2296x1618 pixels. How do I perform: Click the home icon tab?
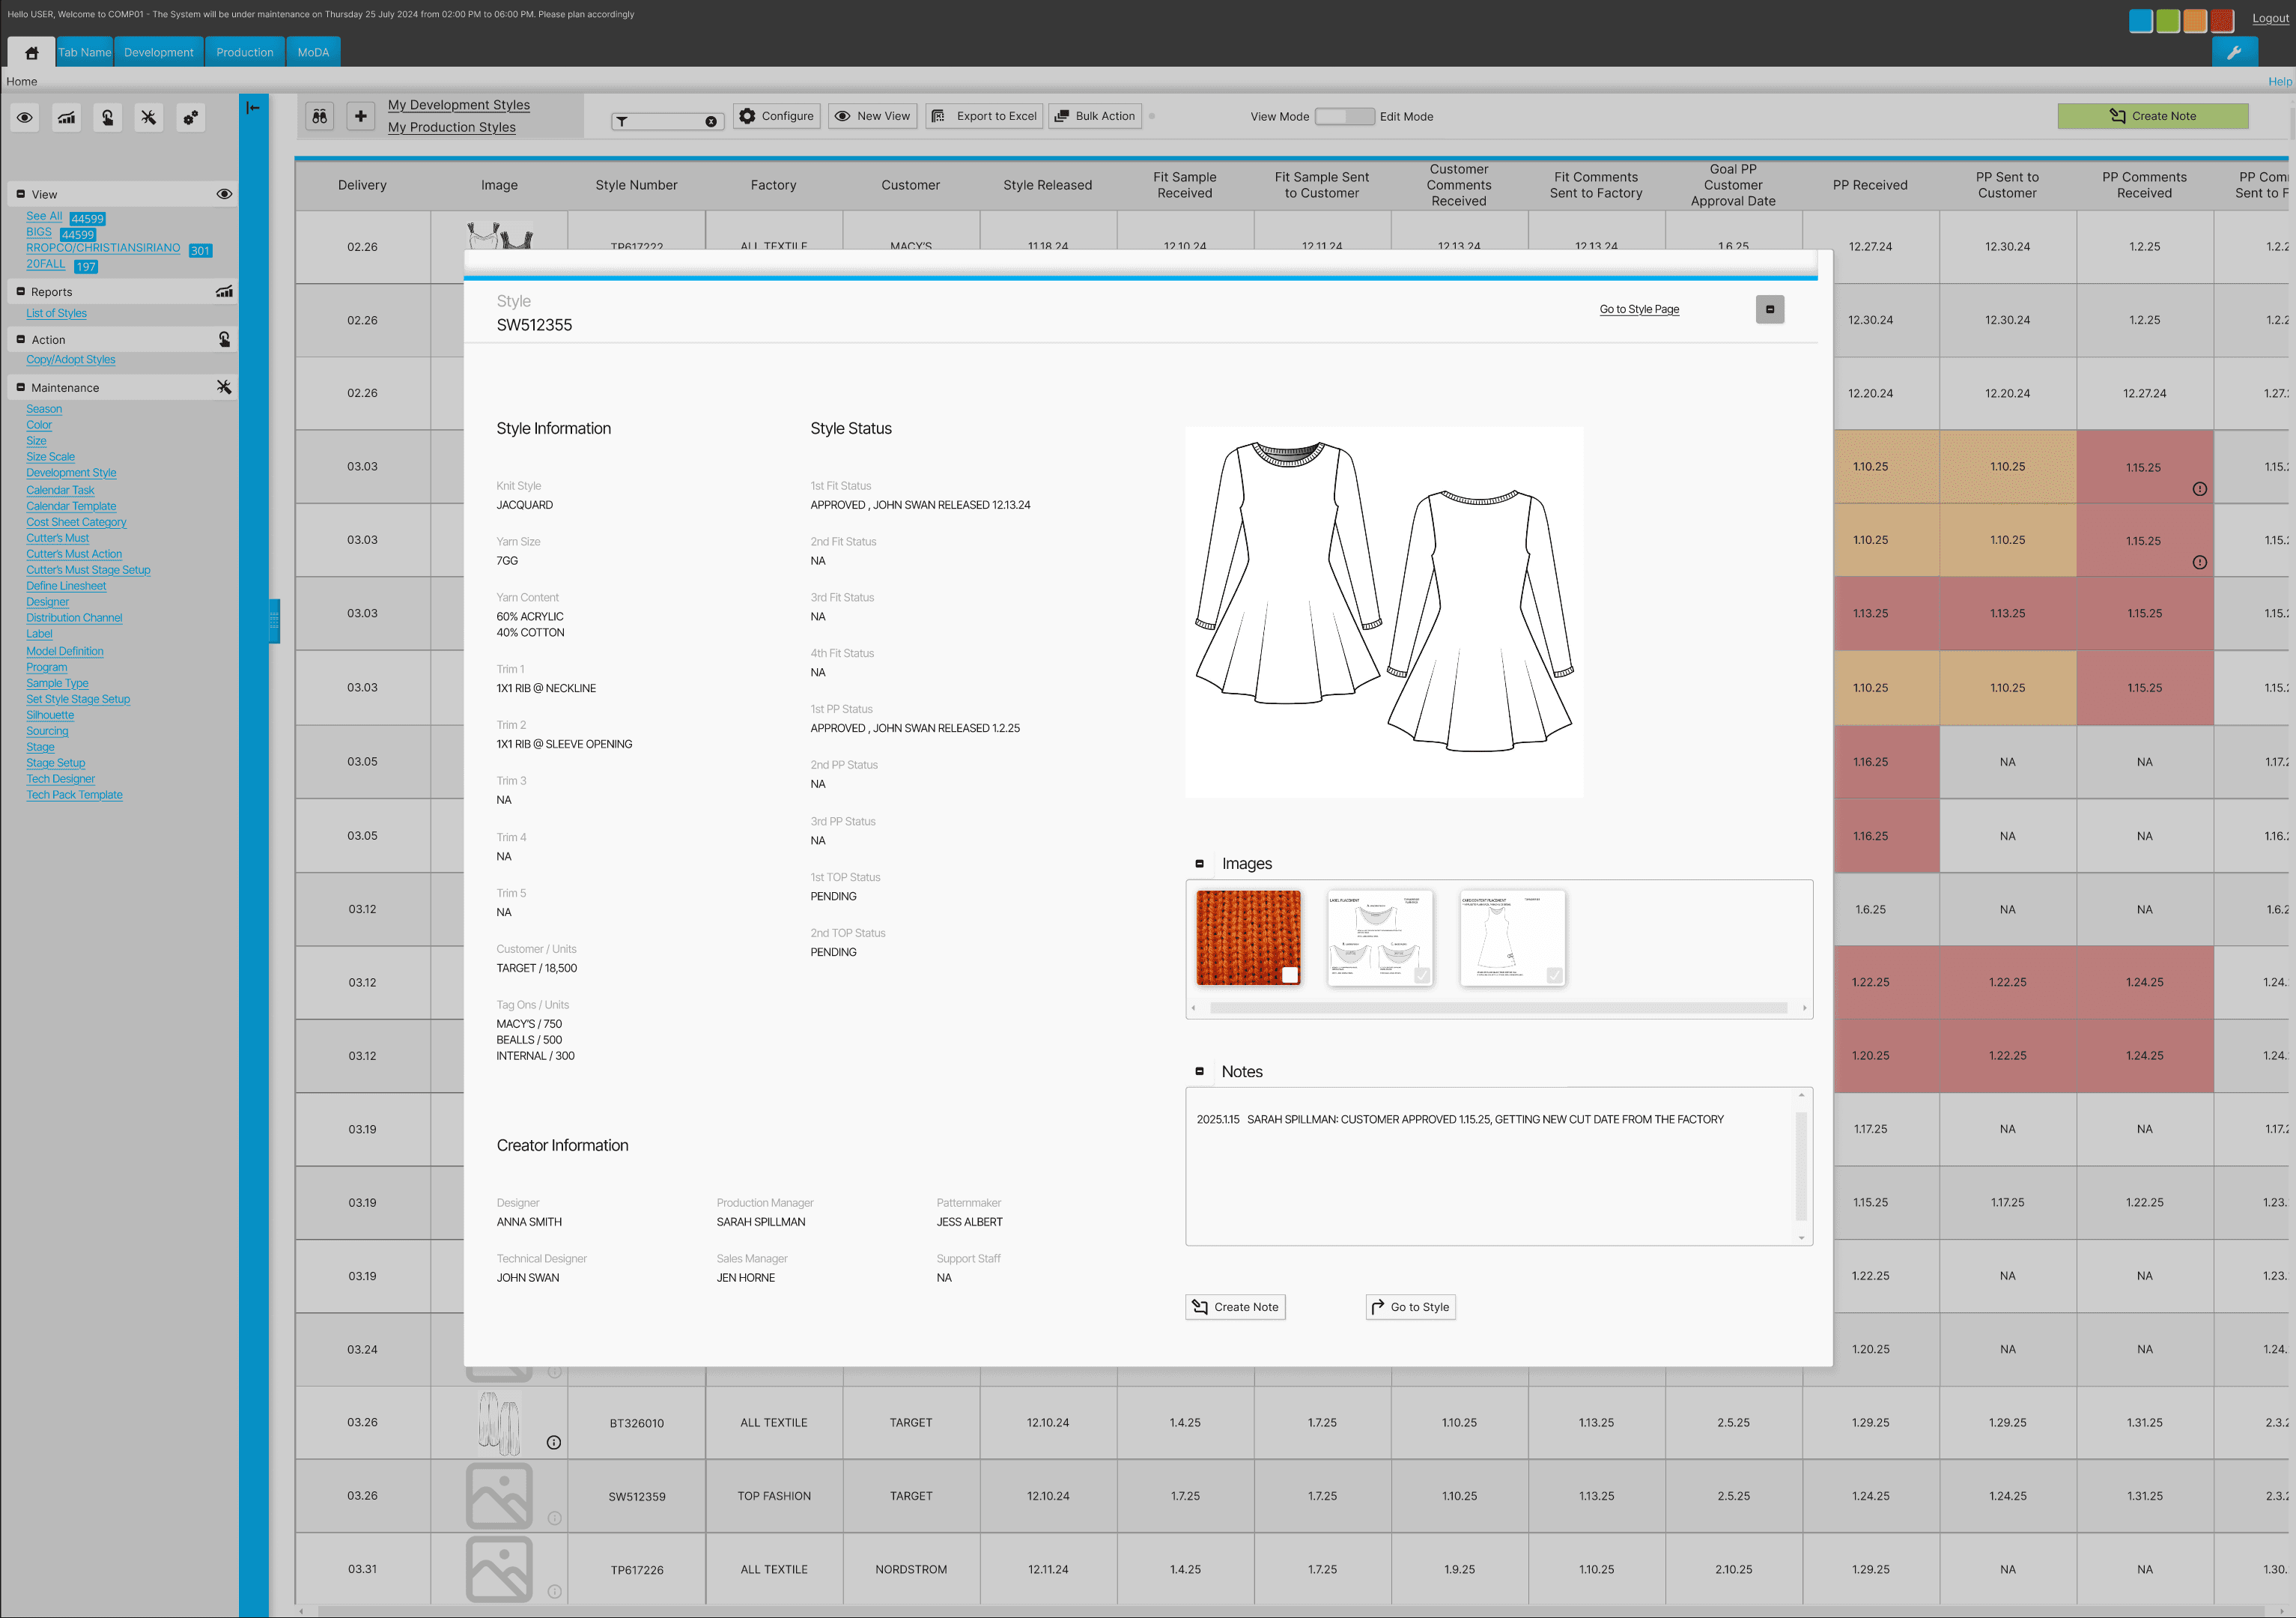[x=32, y=53]
